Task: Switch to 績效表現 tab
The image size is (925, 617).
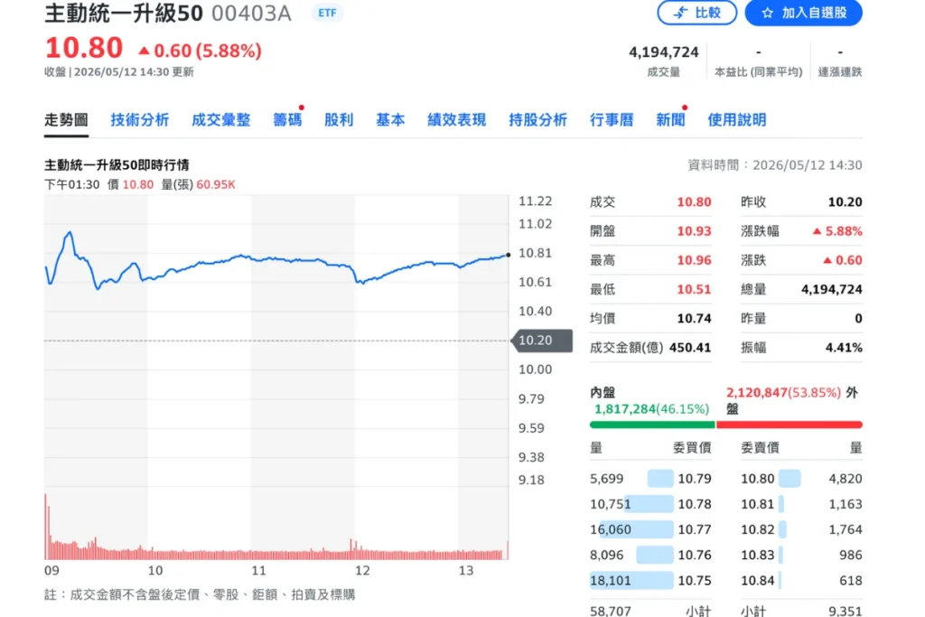Action: pos(456,120)
